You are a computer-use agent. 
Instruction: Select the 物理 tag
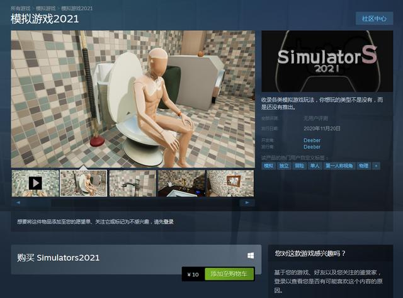(x=364, y=166)
